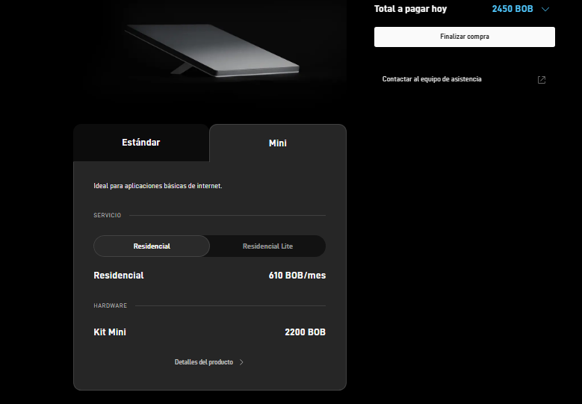This screenshot has height=404, width=582.
Task: Open the Detalles del producto link
Action: pos(204,362)
